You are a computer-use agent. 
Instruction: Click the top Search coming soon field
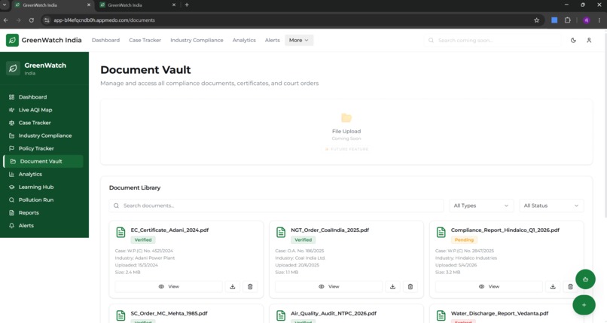point(493,40)
